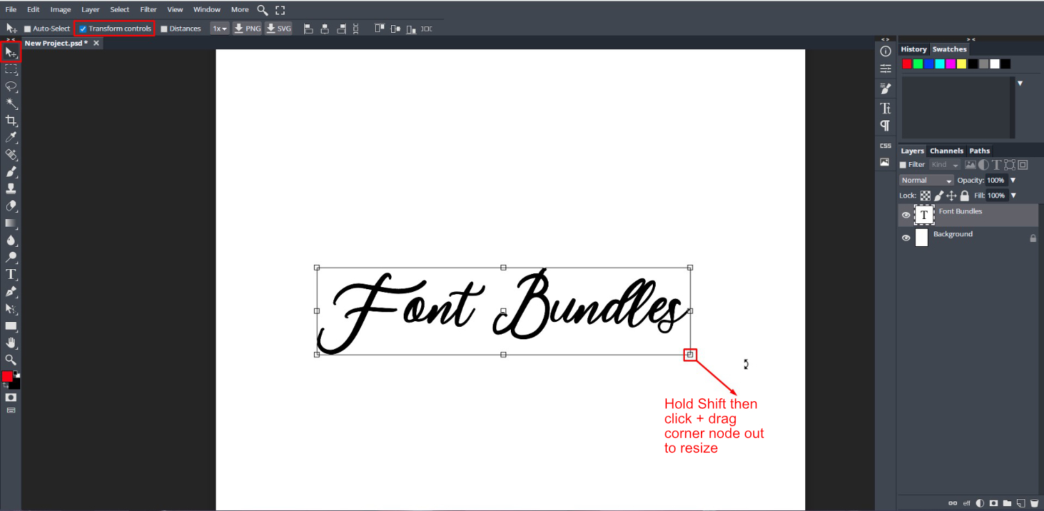Screen dimensions: 1044x511
Task: Open the Brush settings side panel
Action: (x=885, y=88)
